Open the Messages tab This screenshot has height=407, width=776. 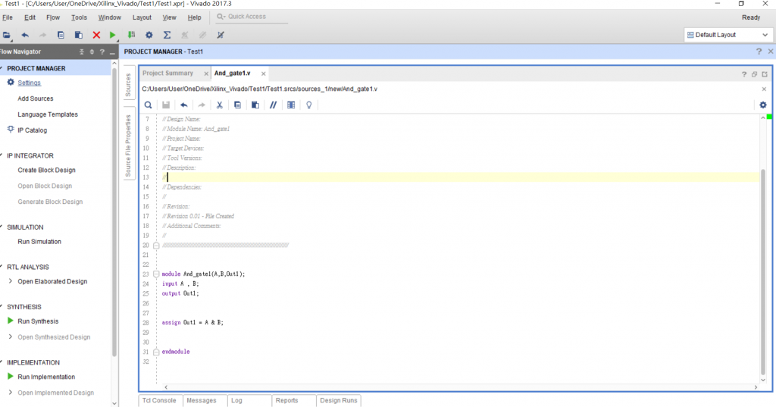tap(202, 401)
